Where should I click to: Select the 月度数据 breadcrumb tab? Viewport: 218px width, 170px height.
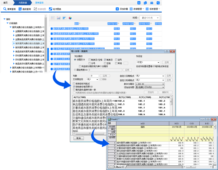[x=23, y=2]
